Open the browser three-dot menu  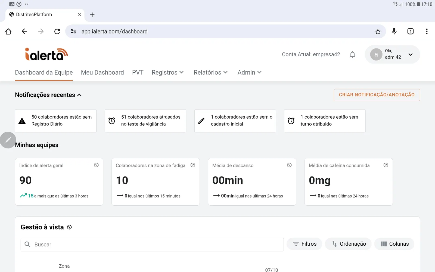click(427, 31)
